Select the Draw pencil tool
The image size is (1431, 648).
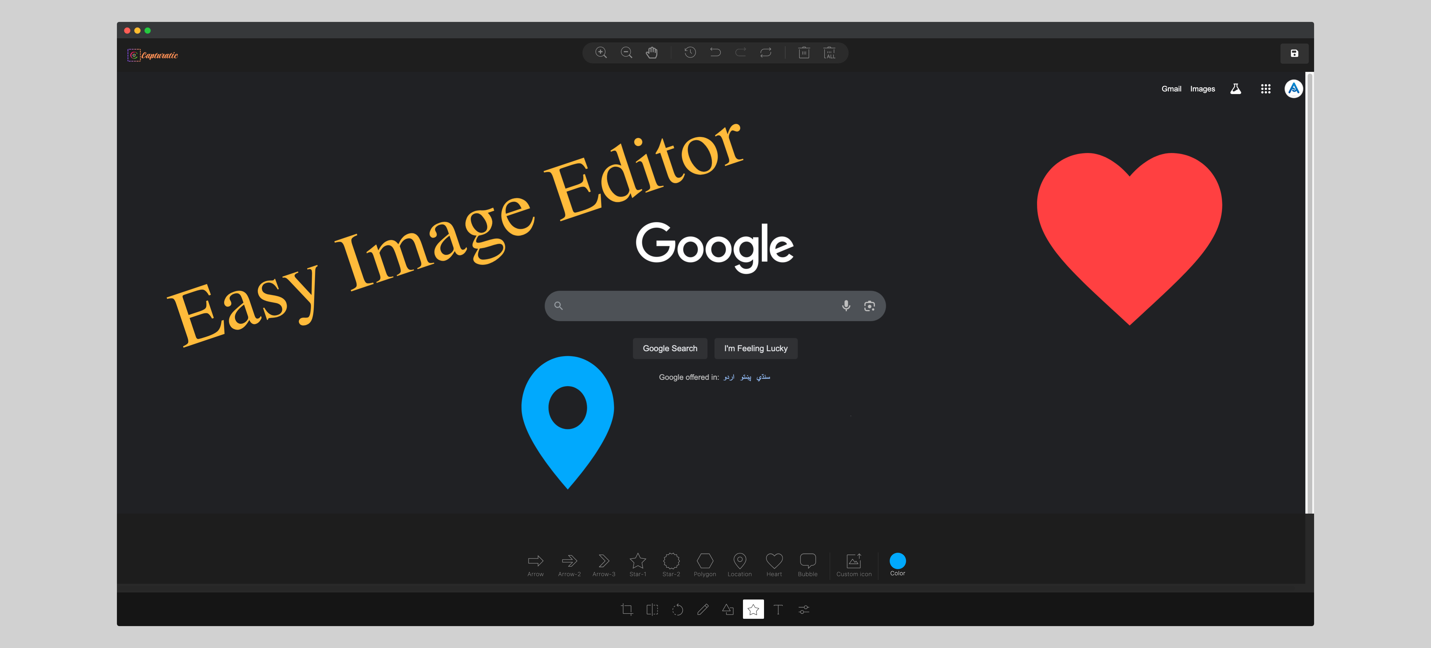click(x=703, y=610)
